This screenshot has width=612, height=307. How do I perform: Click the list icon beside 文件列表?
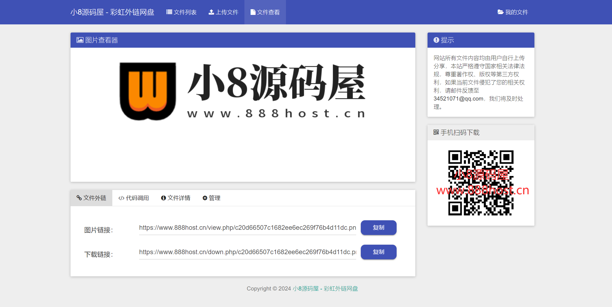coord(169,12)
